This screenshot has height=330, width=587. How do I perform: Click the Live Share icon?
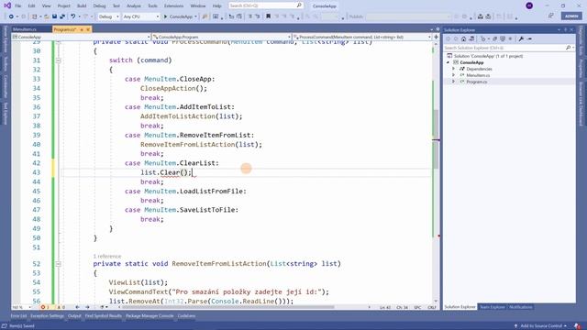(x=550, y=16)
